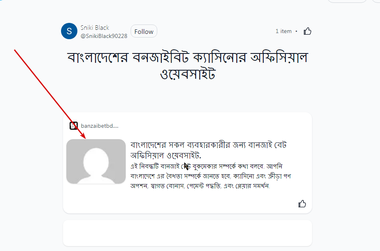Like the collection with the top thumbs-up icon
The width and height of the screenshot is (380, 251).
(307, 31)
